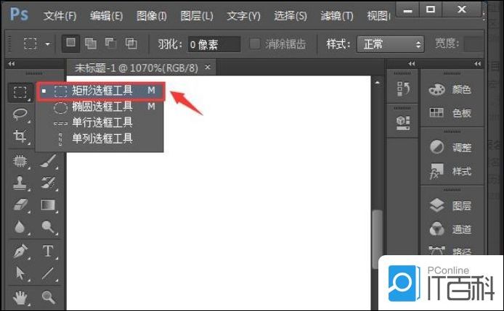Open the 文字(Y) menu
This screenshot has width=504, height=311.
click(243, 16)
